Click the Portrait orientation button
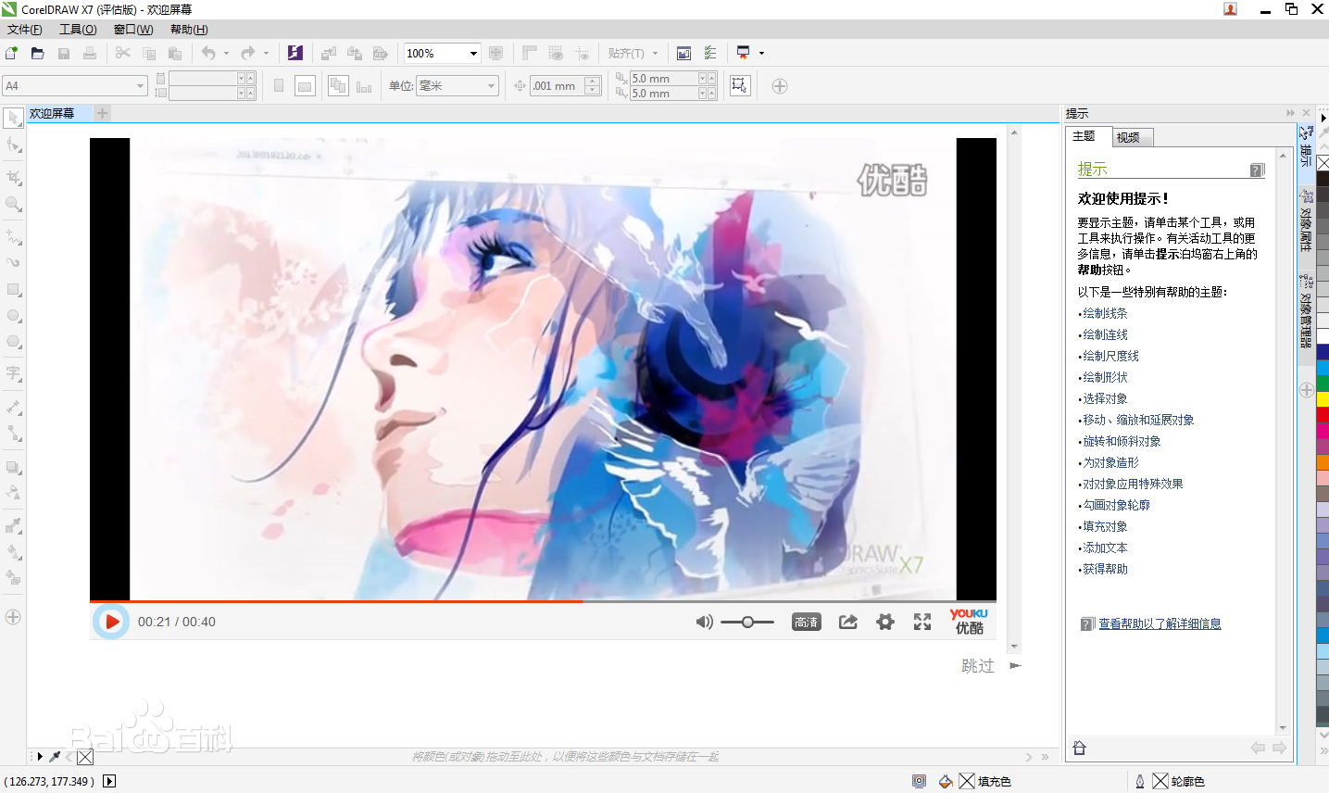This screenshot has width=1329, height=793. pos(279,86)
